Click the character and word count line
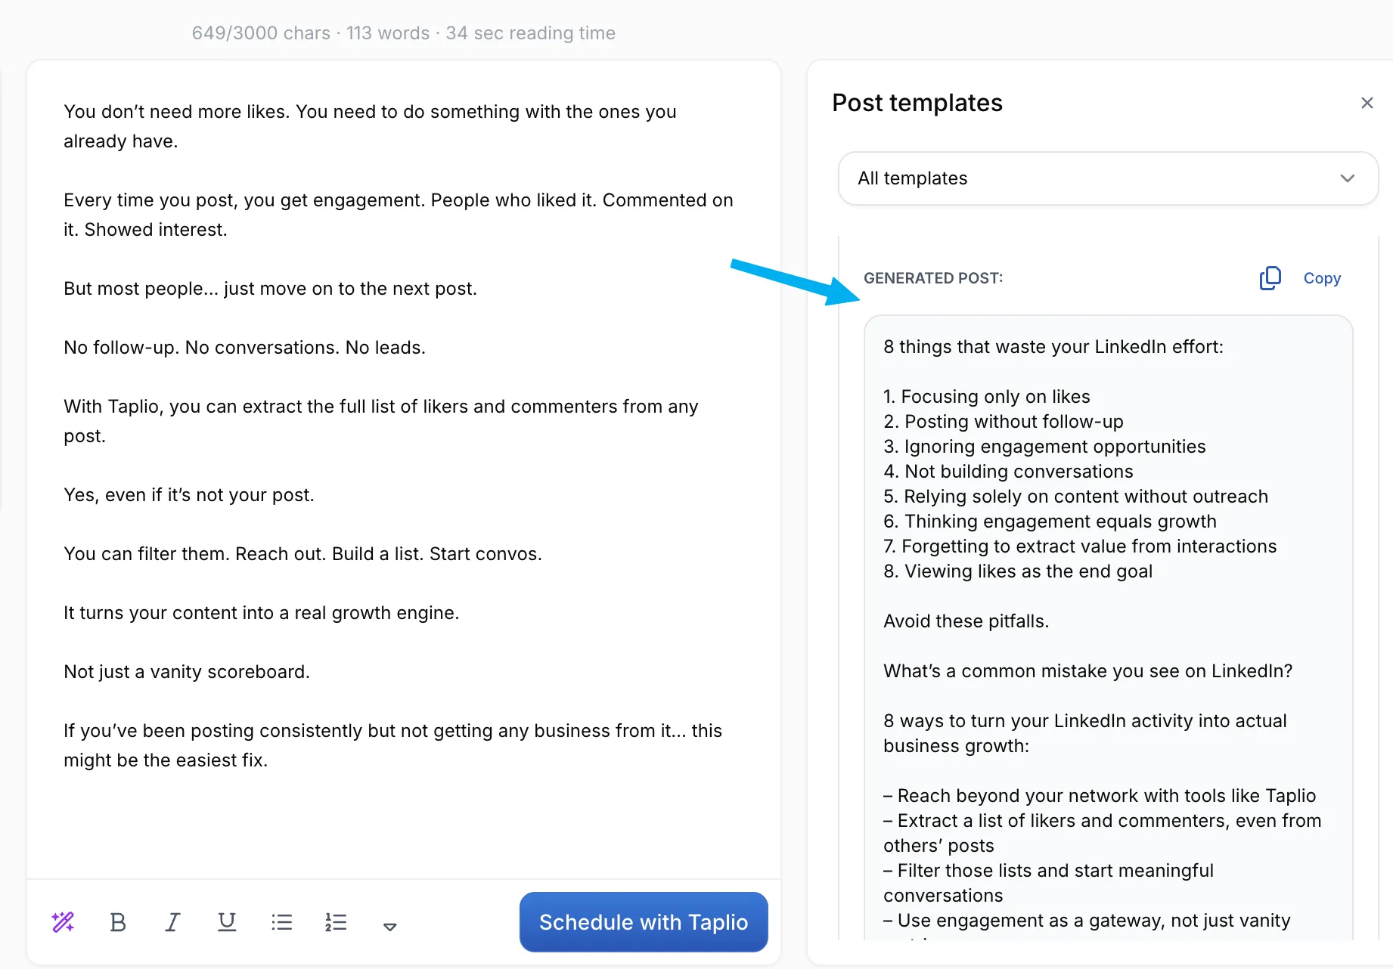Viewport: 1393px width, 969px height. pyautogui.click(x=404, y=33)
